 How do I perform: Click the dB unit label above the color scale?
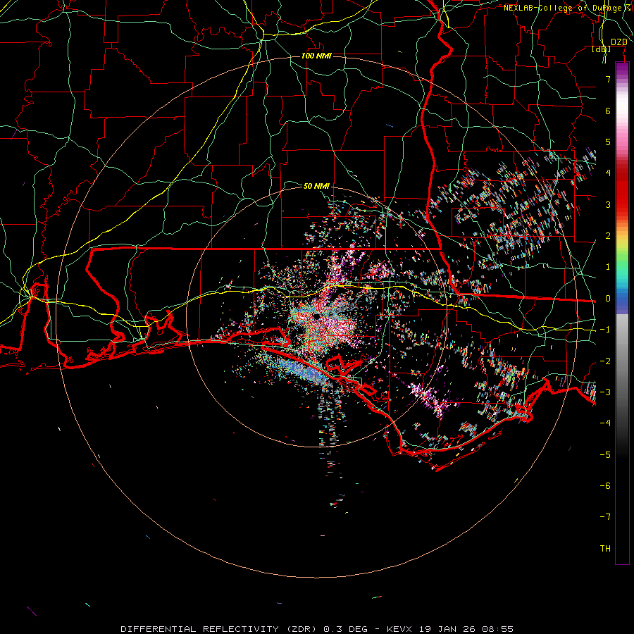(602, 49)
